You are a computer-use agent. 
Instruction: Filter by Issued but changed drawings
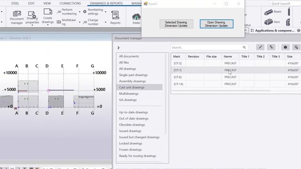[139, 137]
